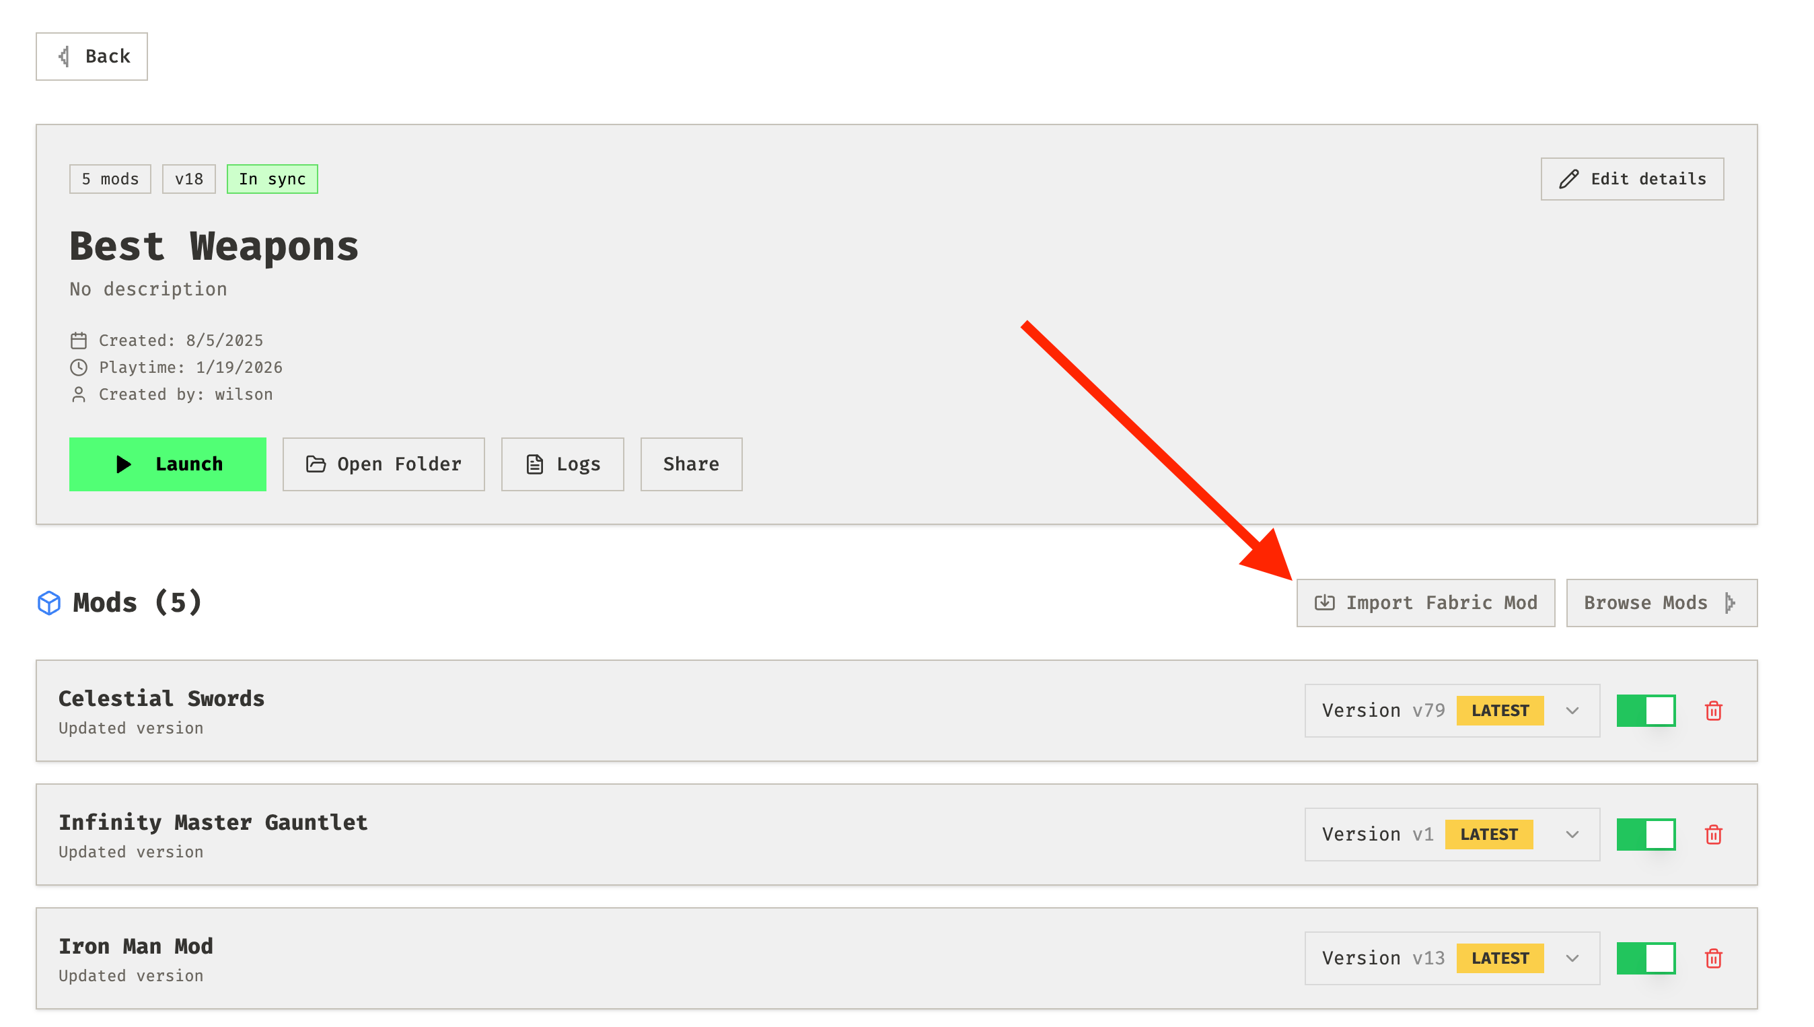
Task: Click the import icon in Import Fabric Mod
Action: (x=1324, y=602)
